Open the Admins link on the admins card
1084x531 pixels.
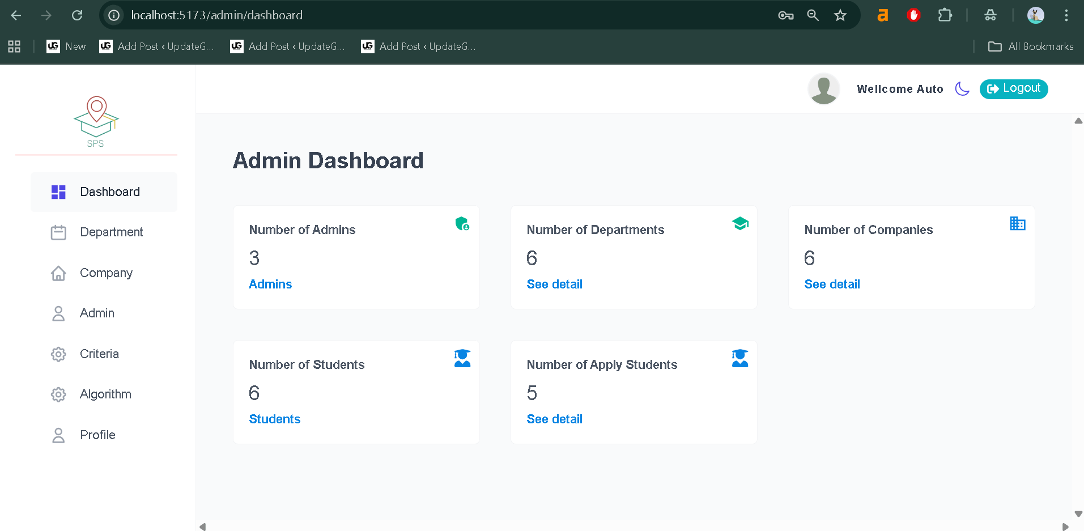pyautogui.click(x=270, y=284)
